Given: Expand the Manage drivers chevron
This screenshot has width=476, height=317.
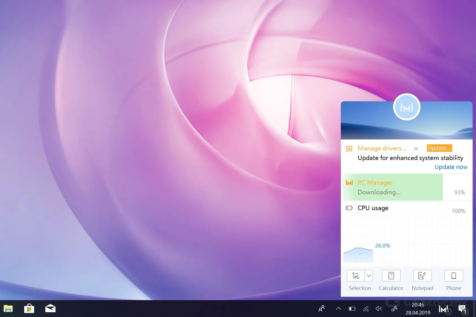Looking at the screenshot, I should pos(416,148).
